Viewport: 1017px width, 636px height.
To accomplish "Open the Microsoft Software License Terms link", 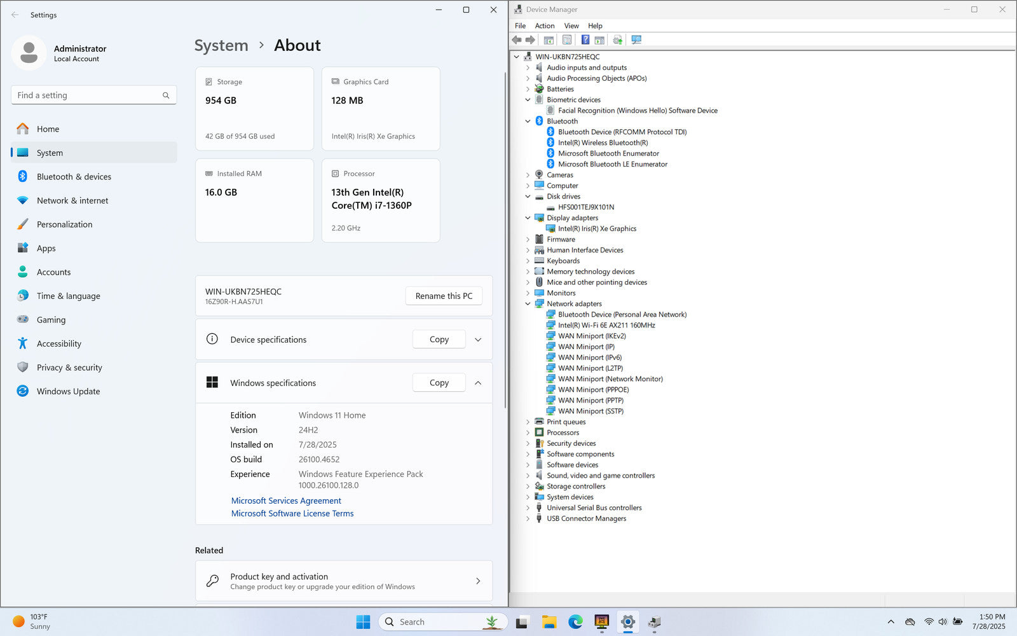I will point(292,514).
